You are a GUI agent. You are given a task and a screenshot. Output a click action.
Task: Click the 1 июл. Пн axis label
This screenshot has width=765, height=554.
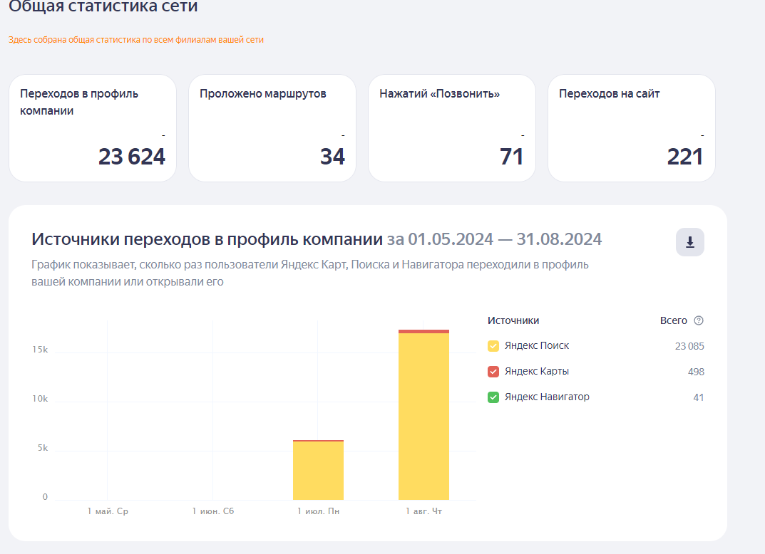(x=318, y=511)
